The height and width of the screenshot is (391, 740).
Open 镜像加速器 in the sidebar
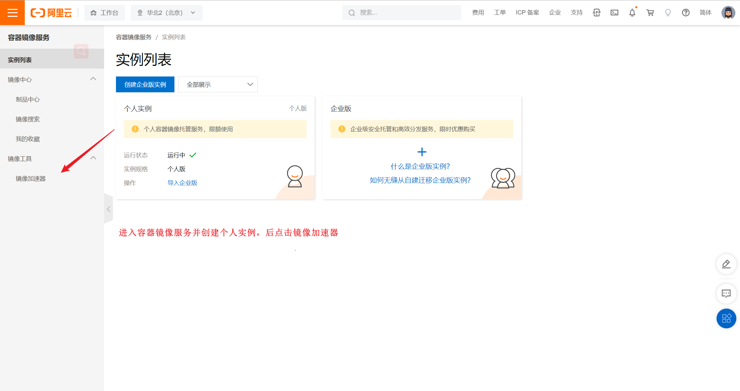click(31, 179)
